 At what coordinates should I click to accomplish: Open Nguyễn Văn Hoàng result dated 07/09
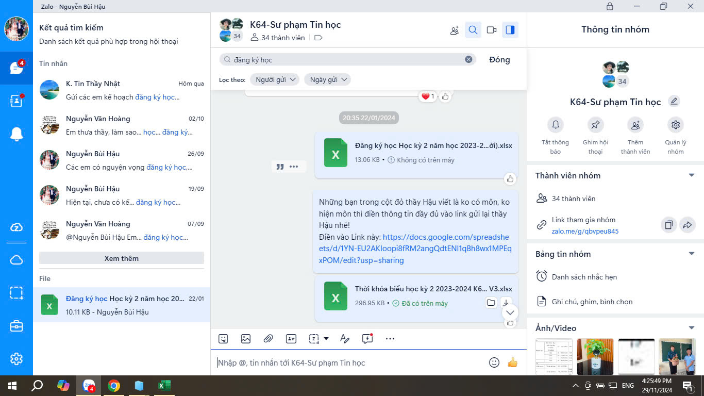[122, 230]
